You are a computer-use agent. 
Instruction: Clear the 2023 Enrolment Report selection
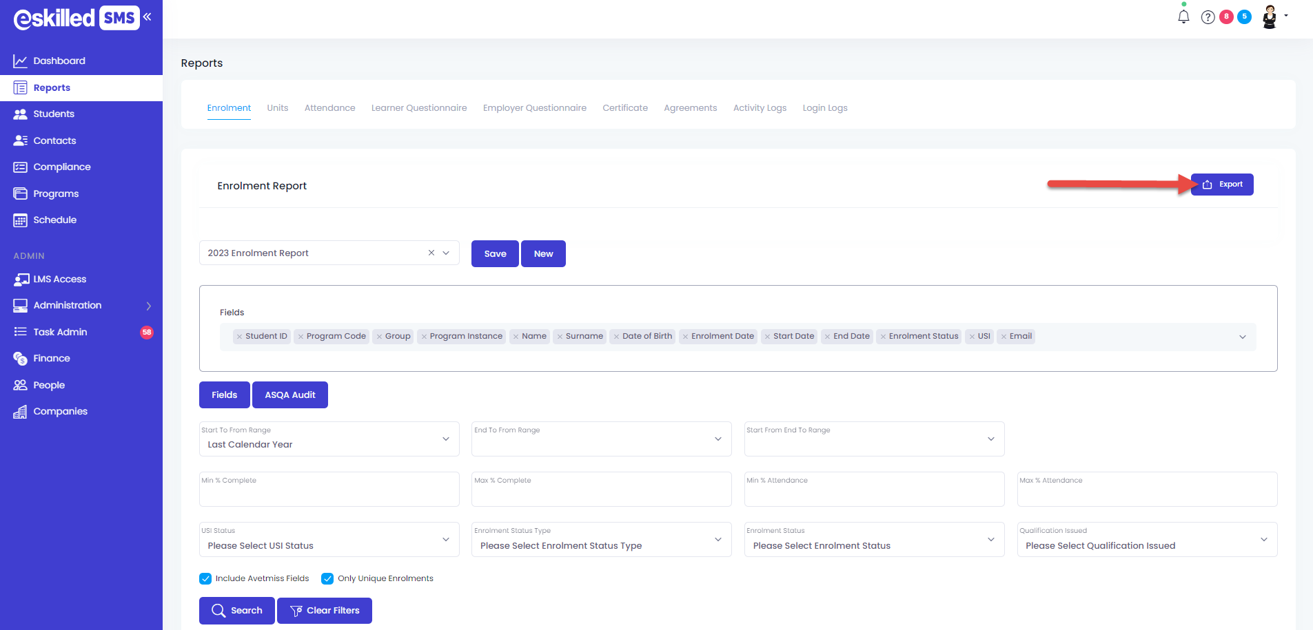431,253
